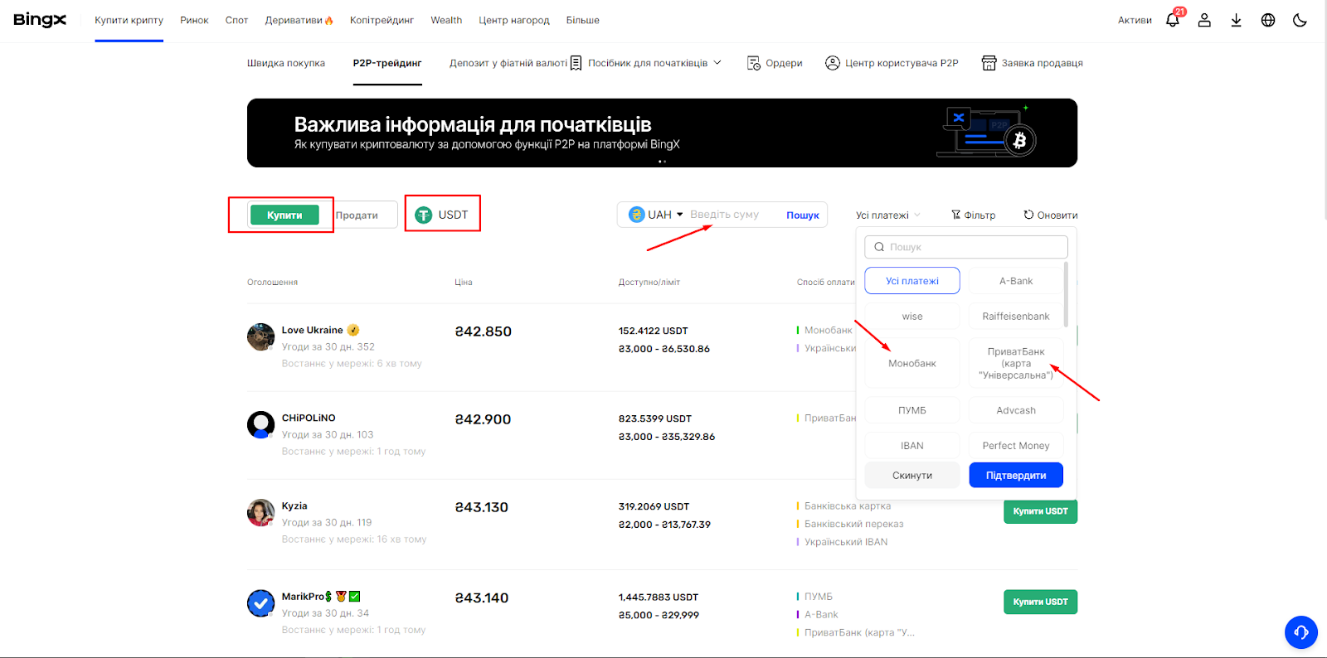Open the support chat headset button

click(x=1301, y=632)
